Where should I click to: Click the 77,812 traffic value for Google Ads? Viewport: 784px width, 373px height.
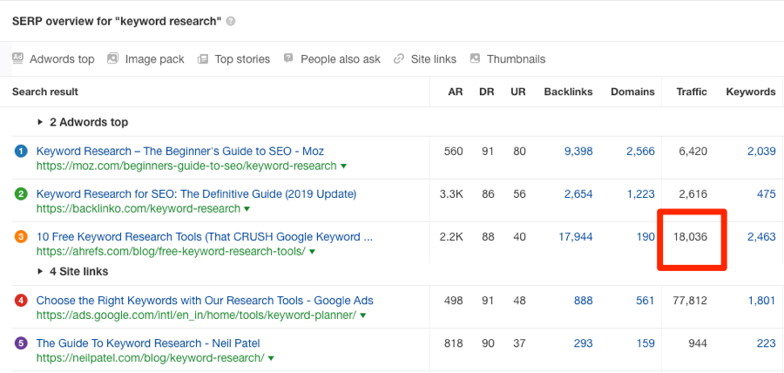[x=690, y=301]
